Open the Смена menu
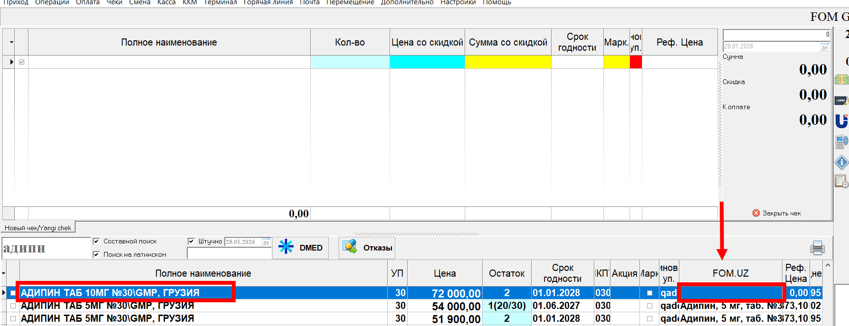 coord(140,2)
